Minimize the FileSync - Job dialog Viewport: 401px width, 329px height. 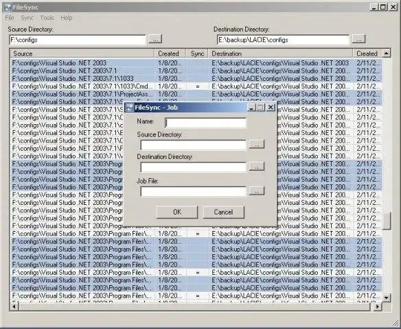[251, 107]
